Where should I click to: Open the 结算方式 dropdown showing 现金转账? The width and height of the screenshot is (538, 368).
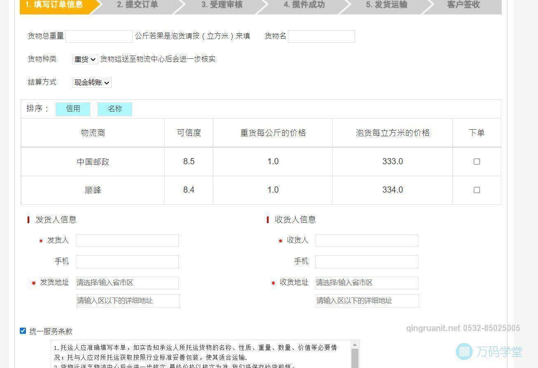pos(91,82)
